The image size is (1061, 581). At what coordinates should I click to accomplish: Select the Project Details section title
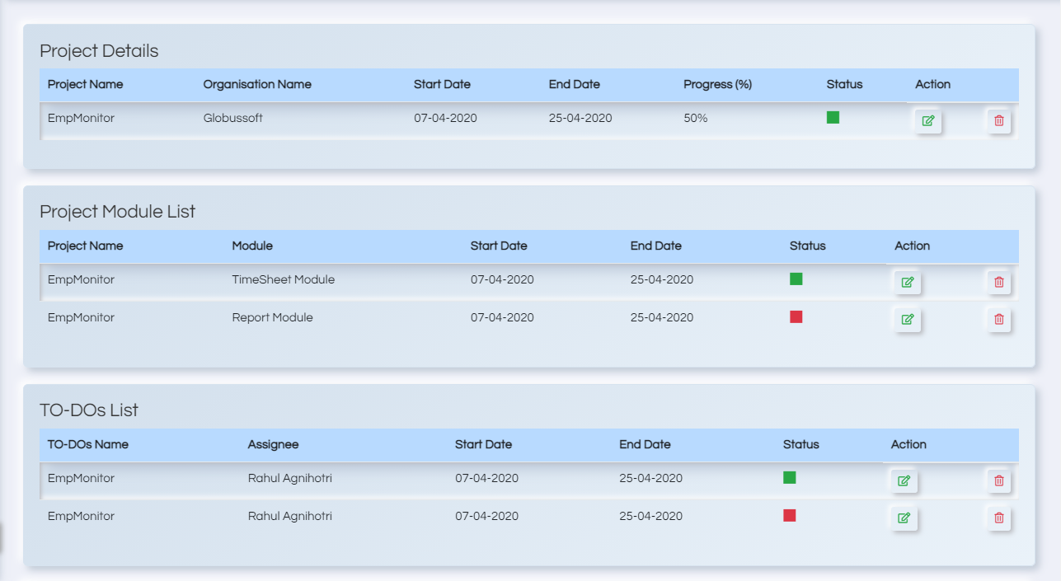coord(101,50)
